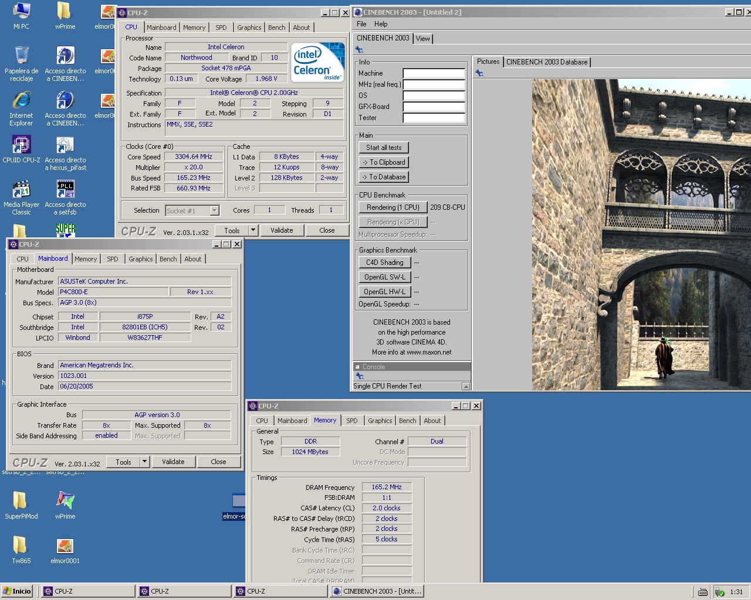Open SPD tab in Memory CPU-Z window
751x600 pixels.
click(x=352, y=421)
